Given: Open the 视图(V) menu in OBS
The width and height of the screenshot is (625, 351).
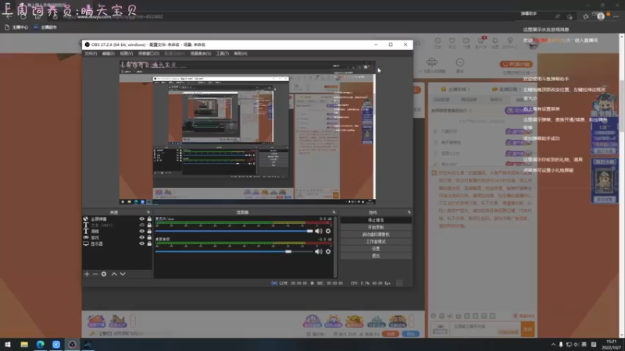Looking at the screenshot, I should (126, 53).
